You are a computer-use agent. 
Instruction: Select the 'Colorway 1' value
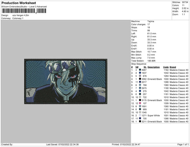click(x=18, y=18)
